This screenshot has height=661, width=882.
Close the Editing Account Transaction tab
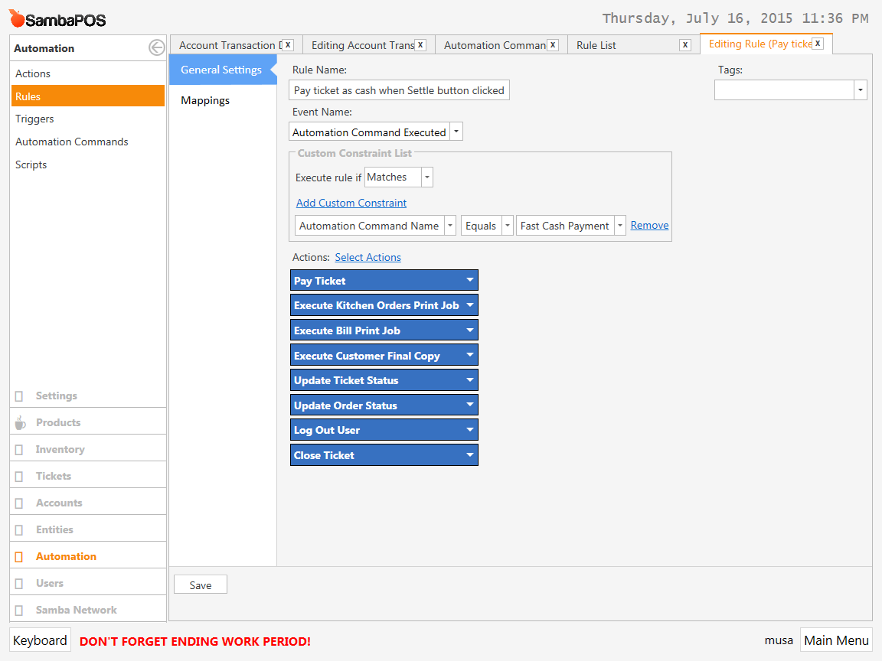point(420,45)
